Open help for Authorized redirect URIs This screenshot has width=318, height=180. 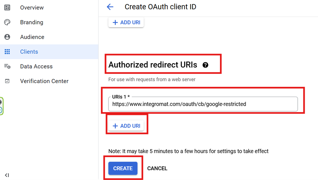coord(205,65)
